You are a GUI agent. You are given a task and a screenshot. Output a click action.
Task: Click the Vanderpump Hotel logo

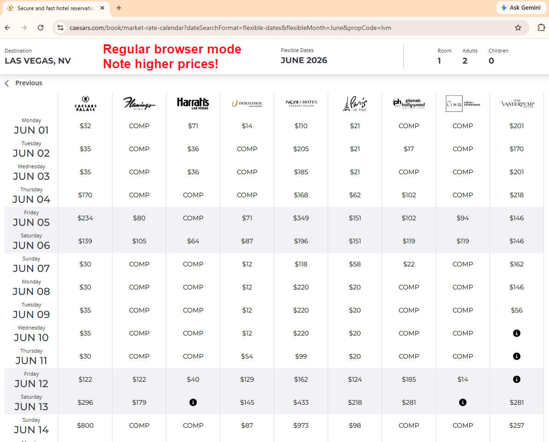517,104
